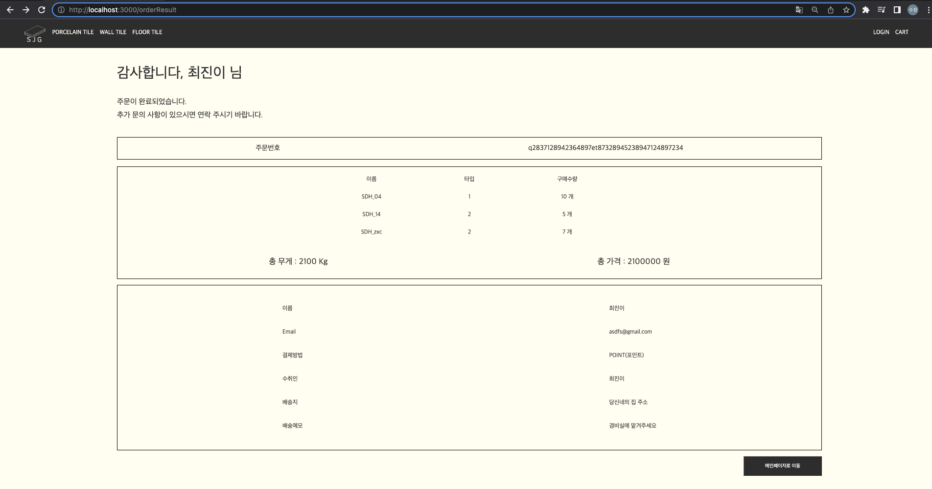
Task: Toggle the browser side panel icon
Action: tap(897, 10)
